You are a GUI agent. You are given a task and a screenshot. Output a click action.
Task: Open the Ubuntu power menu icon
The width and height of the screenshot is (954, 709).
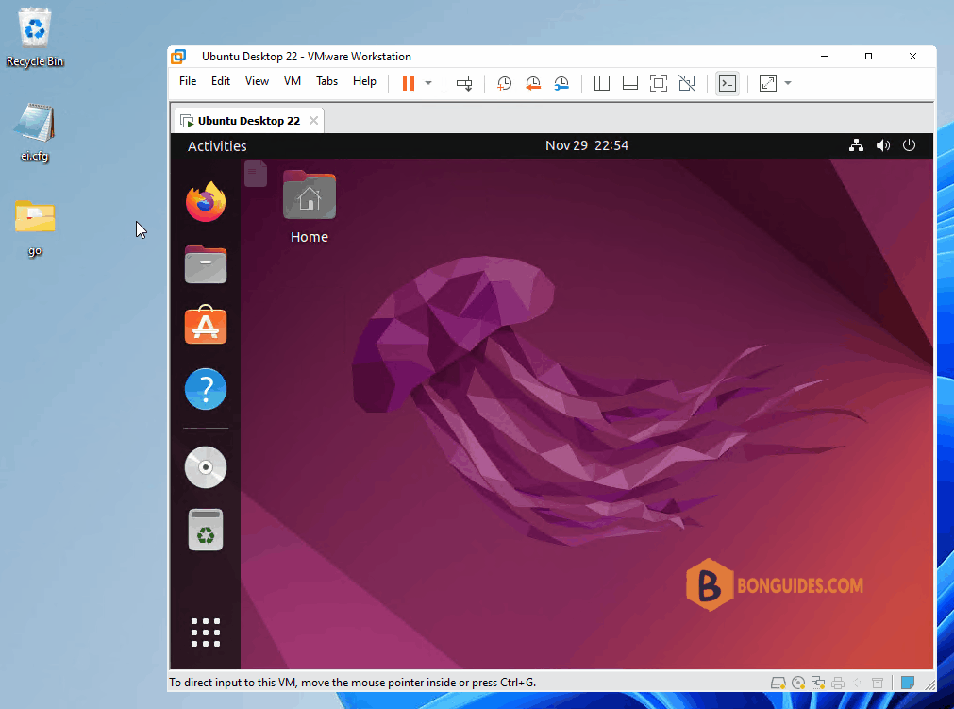909,145
